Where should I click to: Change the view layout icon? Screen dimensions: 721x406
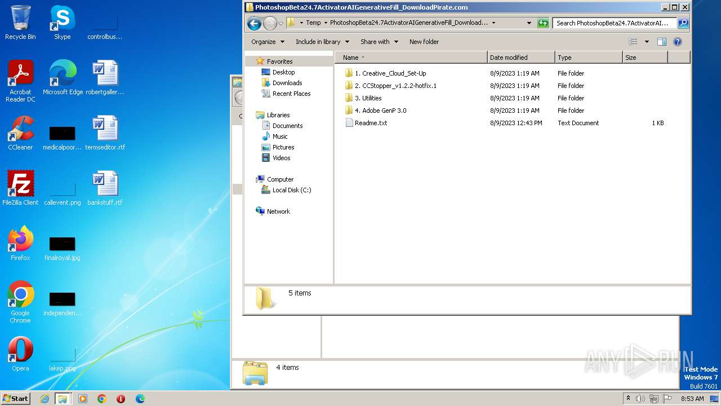[633, 42]
